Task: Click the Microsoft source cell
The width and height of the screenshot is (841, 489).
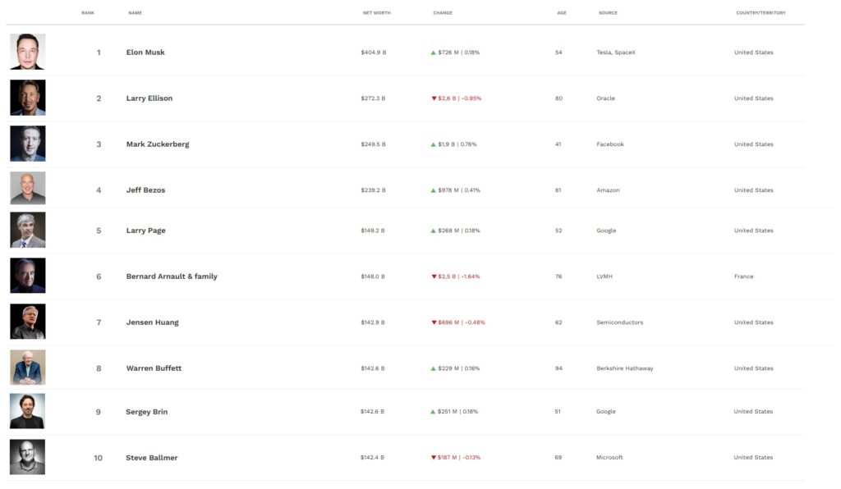Action: 609,457
